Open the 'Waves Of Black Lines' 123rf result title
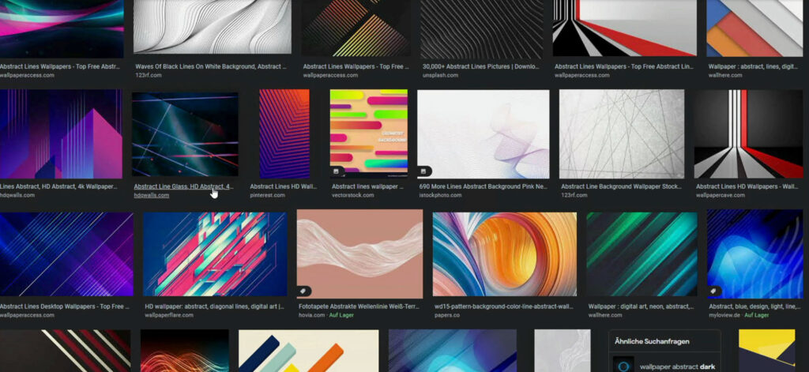 tap(210, 67)
